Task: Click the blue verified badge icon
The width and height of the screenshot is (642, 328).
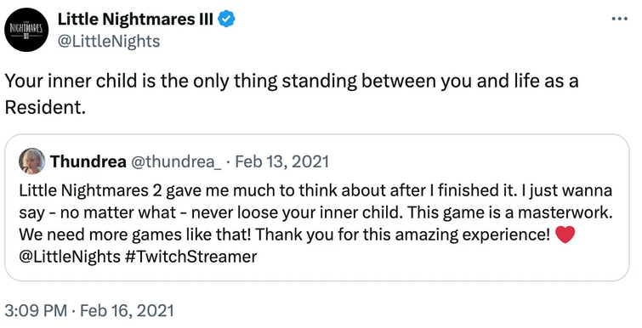Action: pyautogui.click(x=226, y=19)
